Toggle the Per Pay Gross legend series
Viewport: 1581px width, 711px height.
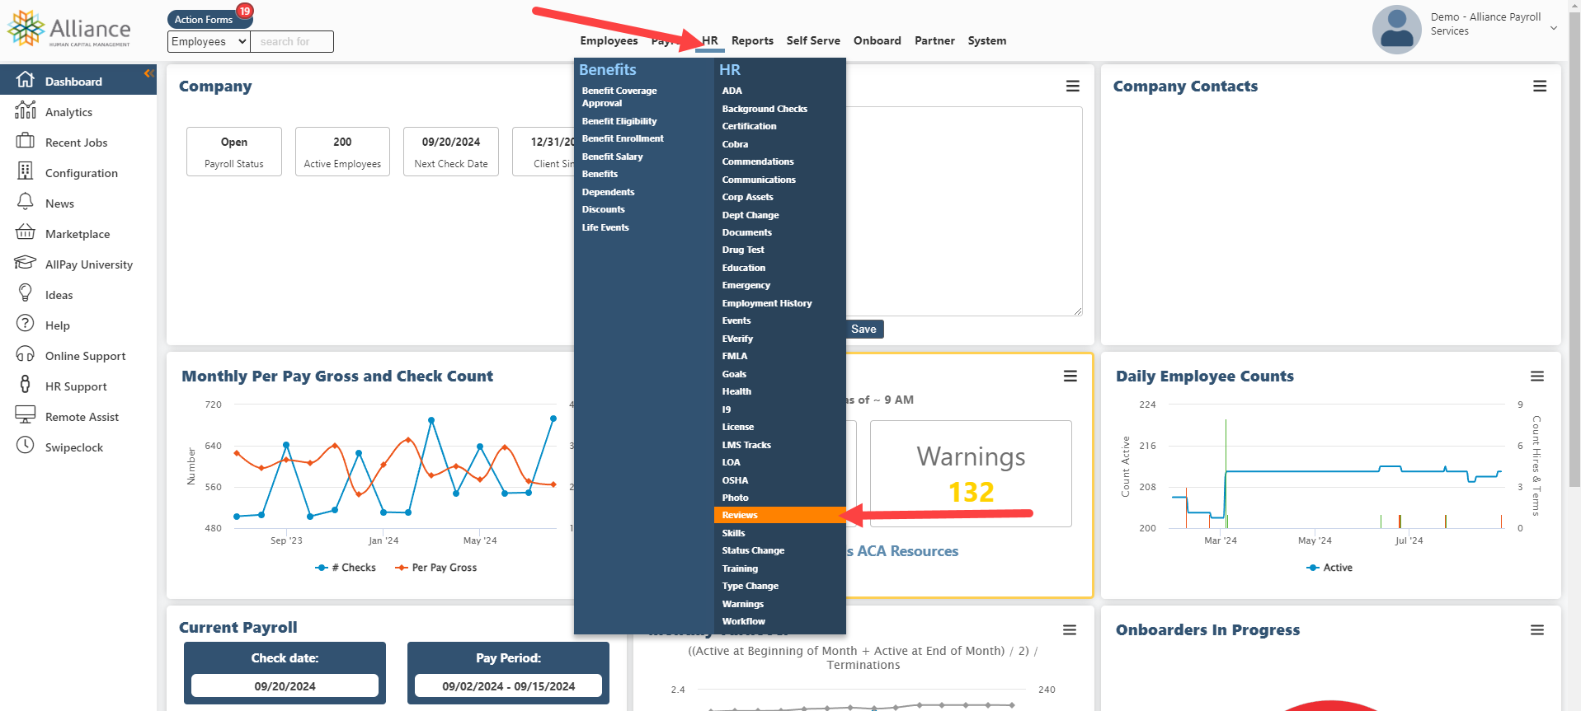pos(436,568)
